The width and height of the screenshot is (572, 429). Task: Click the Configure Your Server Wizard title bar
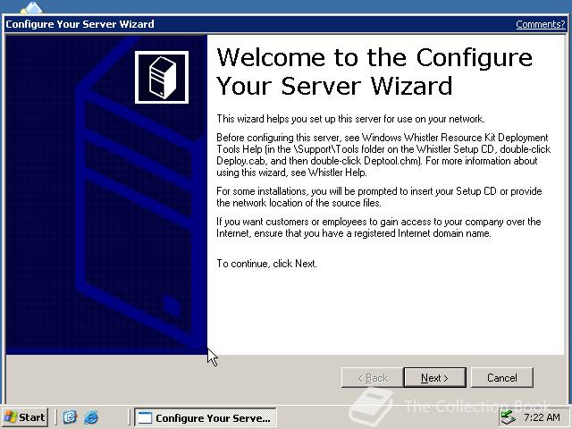pos(284,24)
